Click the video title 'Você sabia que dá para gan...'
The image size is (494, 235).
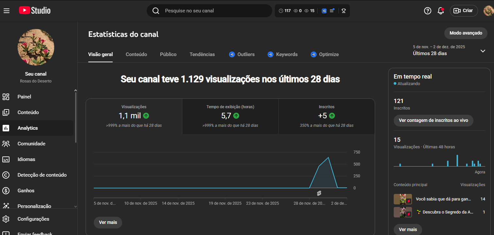point(443,199)
